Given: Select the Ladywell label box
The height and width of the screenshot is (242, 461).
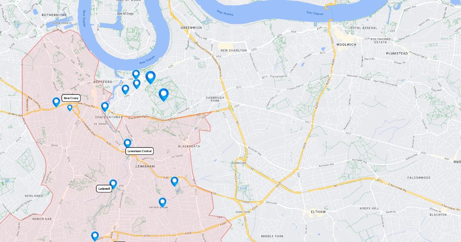Looking at the screenshot, I should point(104,189).
